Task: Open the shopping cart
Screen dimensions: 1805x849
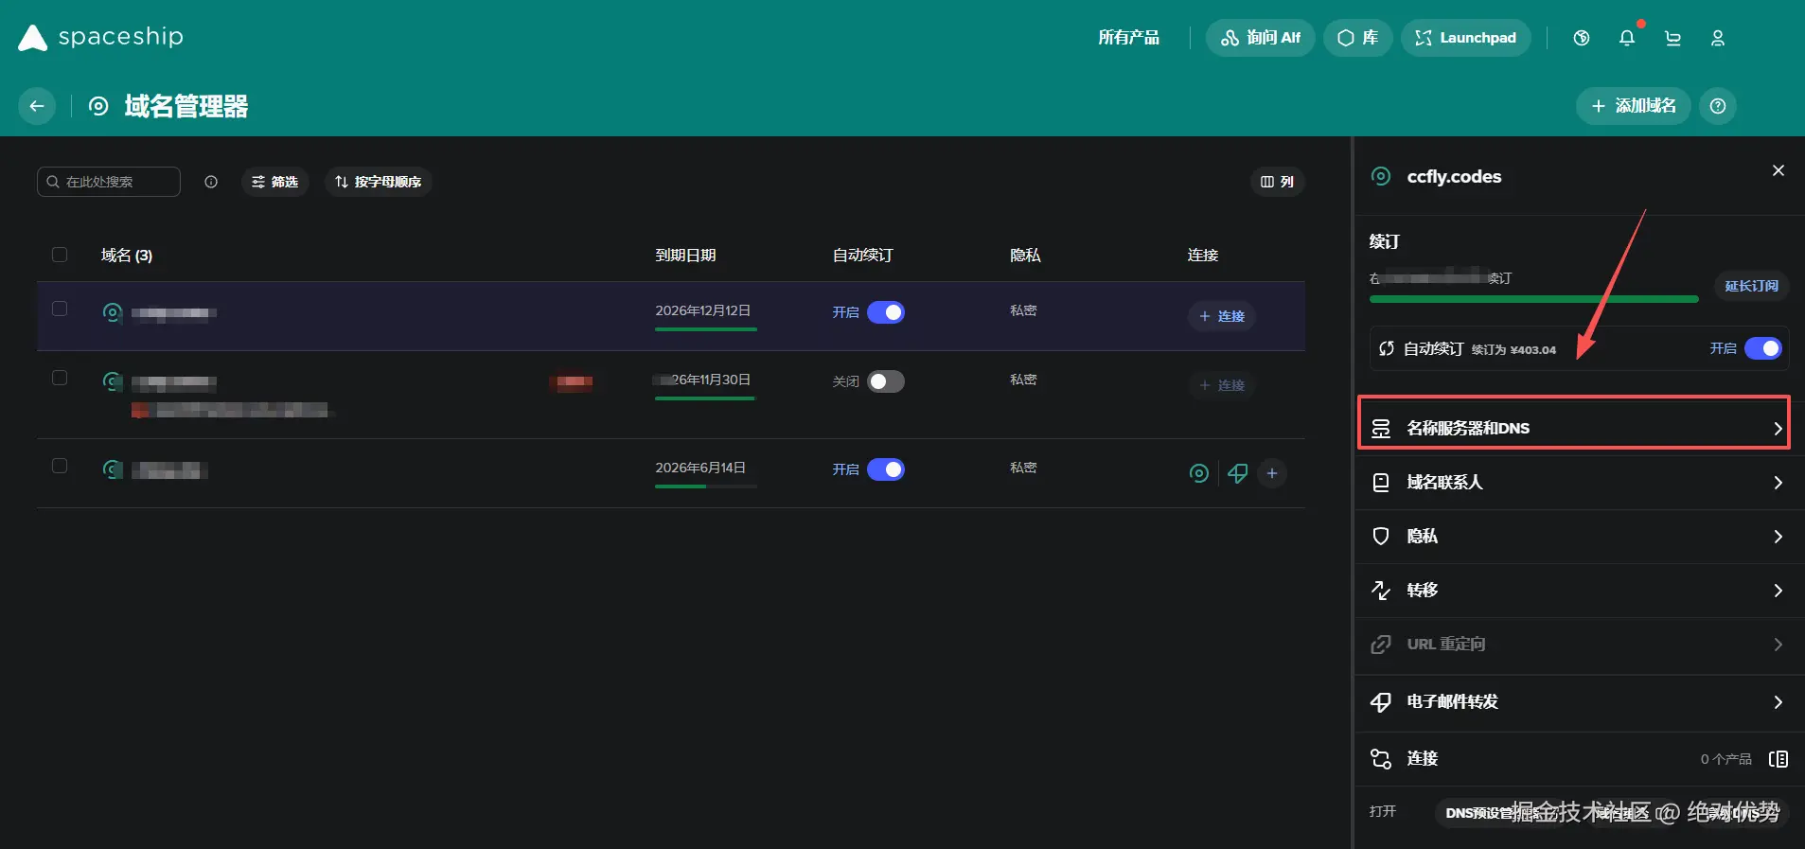Action: 1672,38
